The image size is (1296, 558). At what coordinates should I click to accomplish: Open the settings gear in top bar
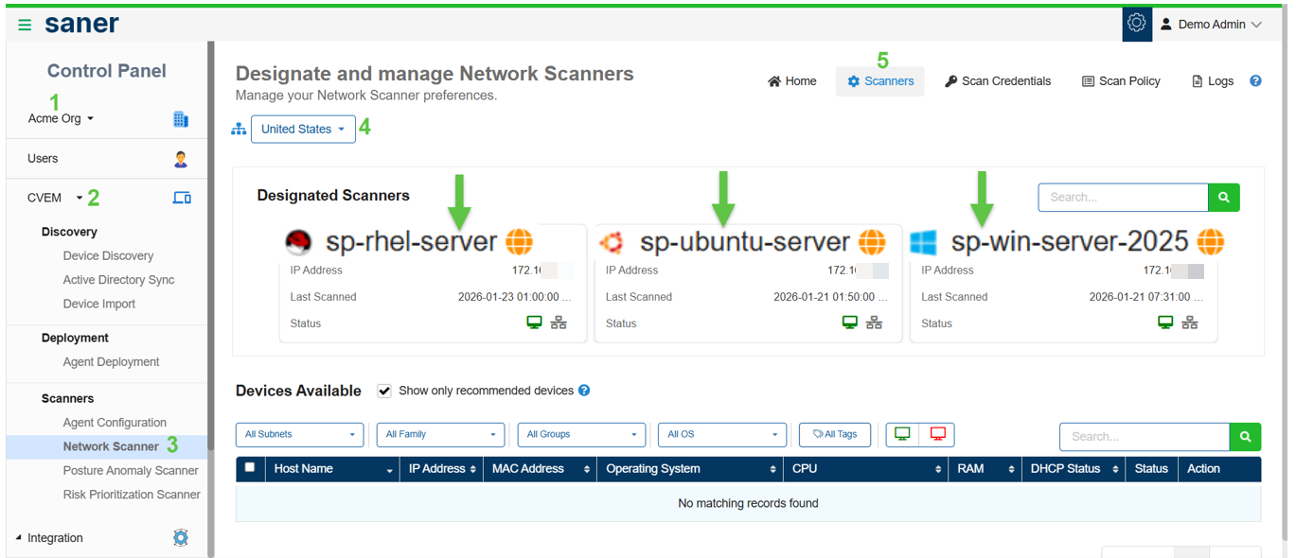pyautogui.click(x=1137, y=24)
